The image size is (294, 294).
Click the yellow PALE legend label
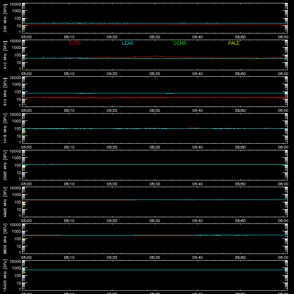234,43
